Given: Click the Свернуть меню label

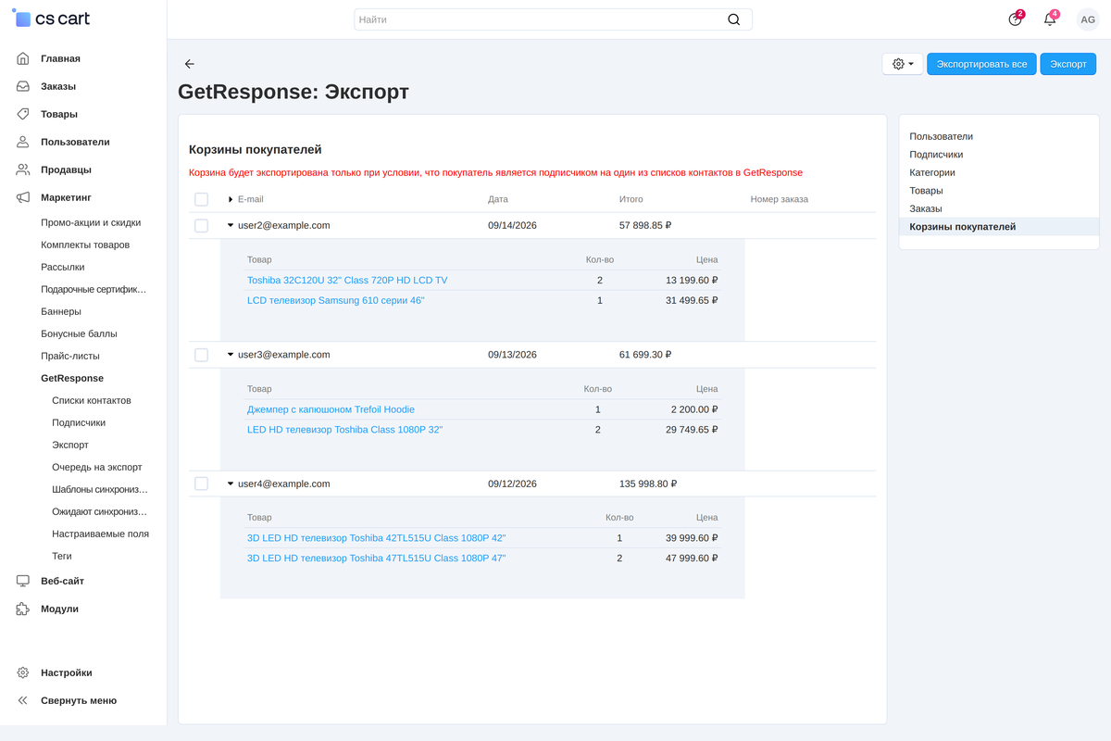Looking at the screenshot, I should 79,700.
